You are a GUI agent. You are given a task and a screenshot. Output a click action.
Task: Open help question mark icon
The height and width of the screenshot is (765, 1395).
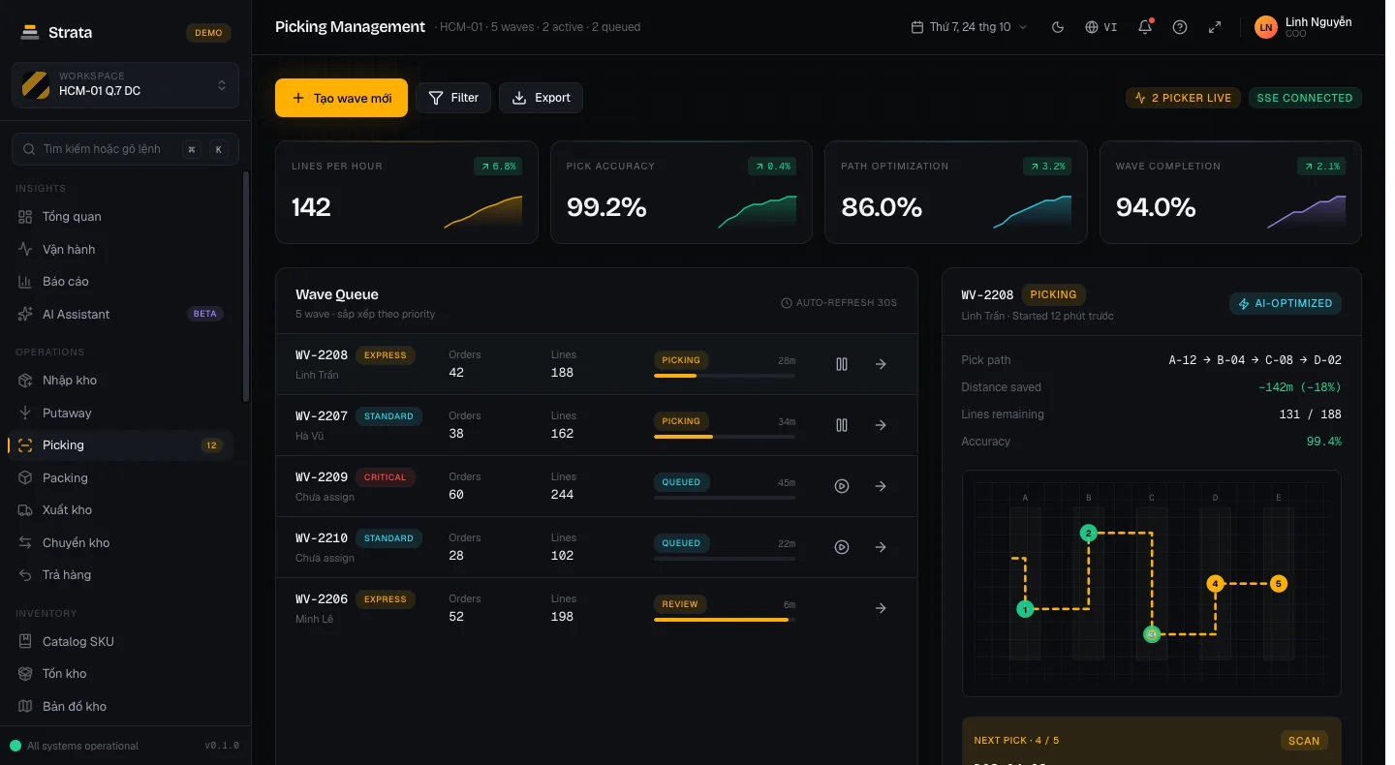[1180, 27]
